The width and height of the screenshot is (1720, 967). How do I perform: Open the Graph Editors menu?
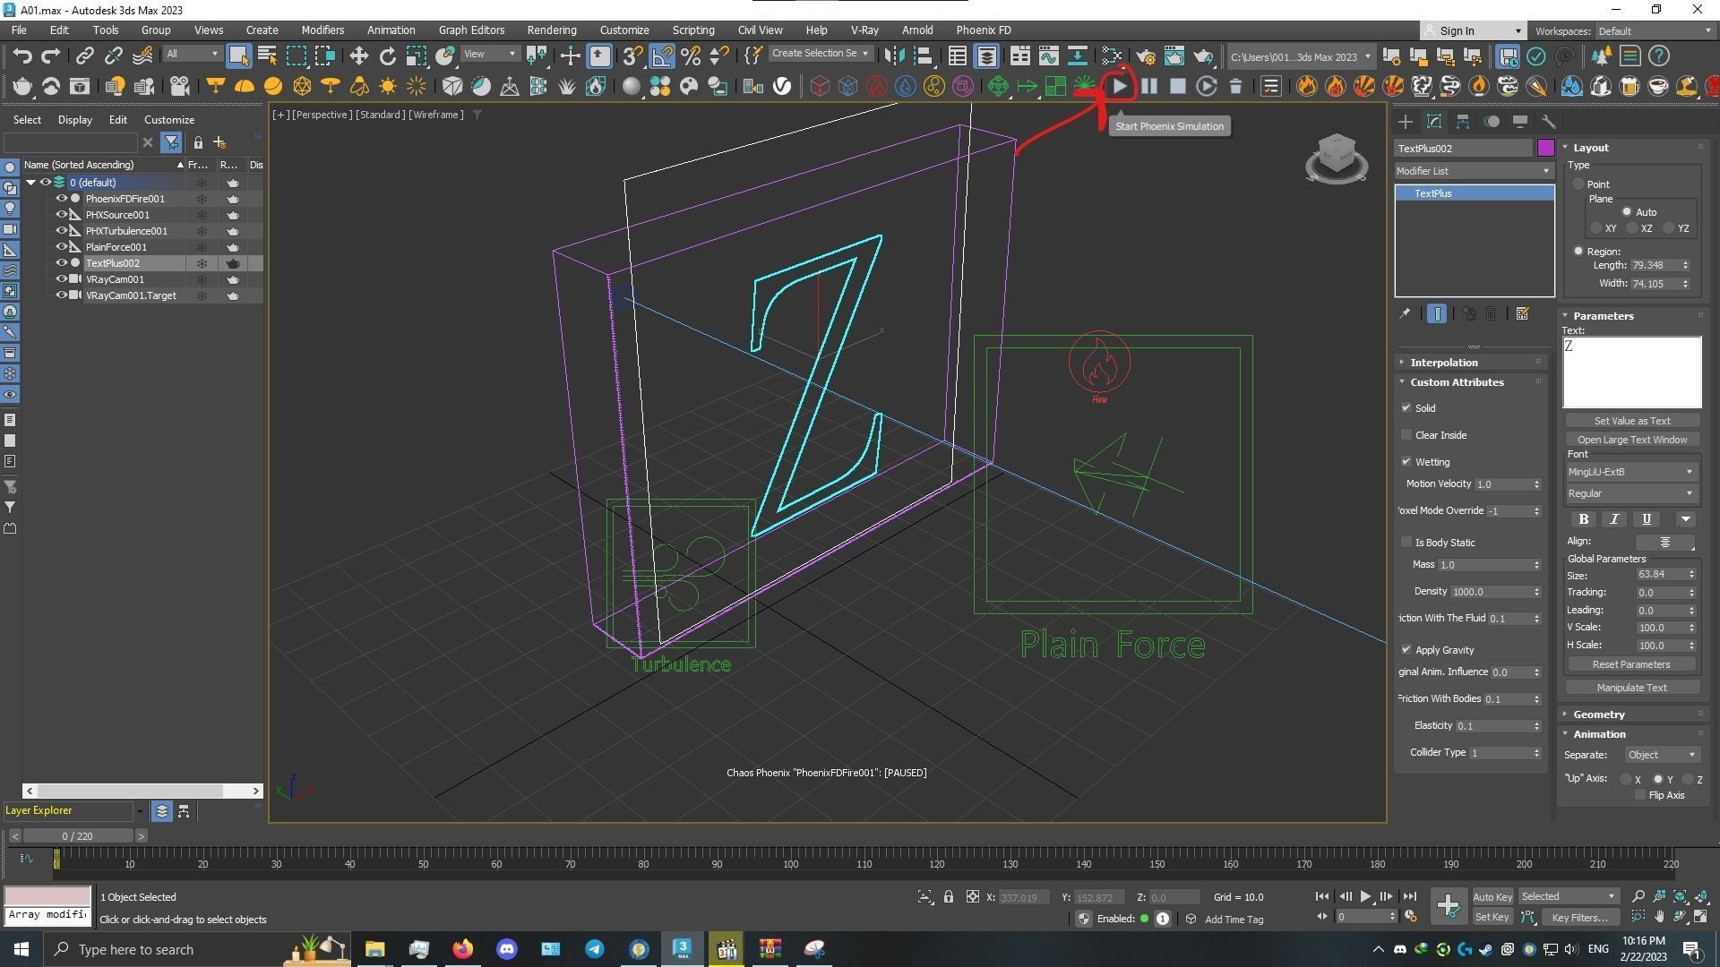[x=471, y=30]
